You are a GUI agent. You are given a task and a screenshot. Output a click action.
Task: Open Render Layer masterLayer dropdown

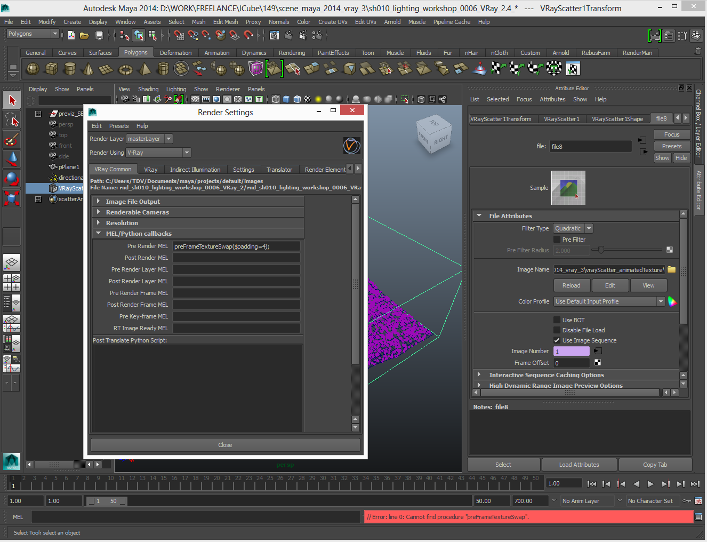coord(149,139)
